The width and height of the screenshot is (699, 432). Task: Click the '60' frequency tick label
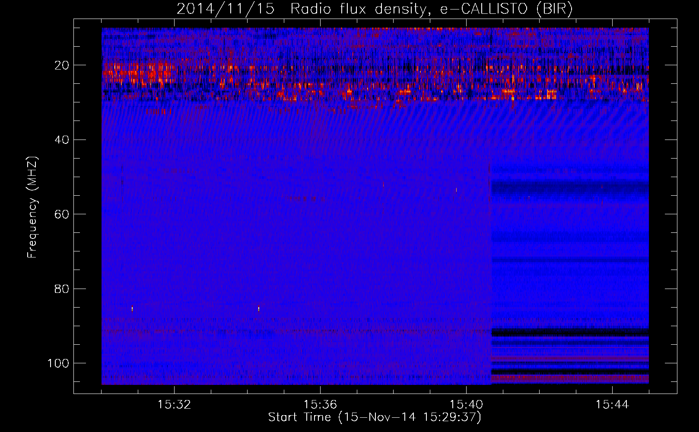point(62,214)
